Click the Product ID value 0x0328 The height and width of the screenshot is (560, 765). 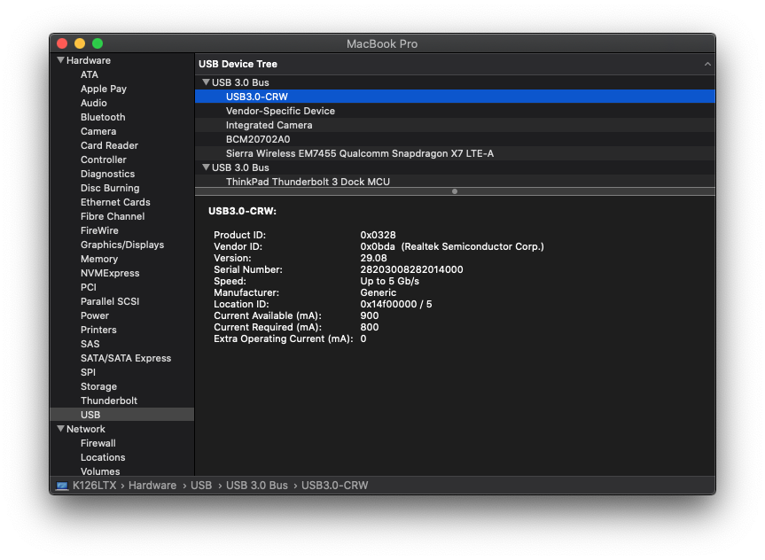coord(378,235)
